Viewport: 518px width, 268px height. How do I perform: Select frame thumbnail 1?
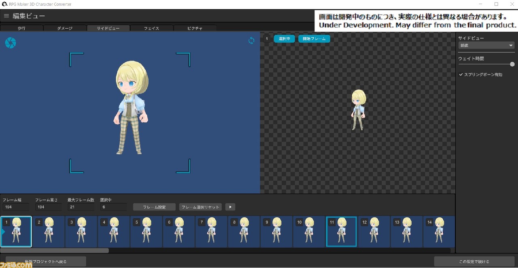[x=16, y=232]
